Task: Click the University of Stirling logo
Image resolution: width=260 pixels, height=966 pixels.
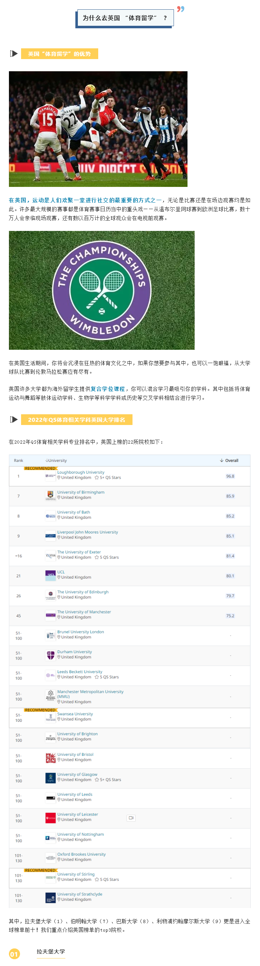Action: click(x=50, y=877)
